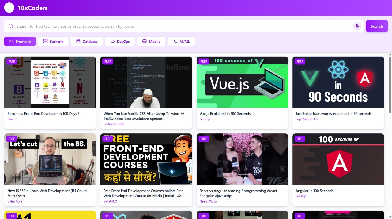The width and height of the screenshot is (392, 219).
Task: Open Free Front-End Development Courses thumbnail
Action: (146, 159)
